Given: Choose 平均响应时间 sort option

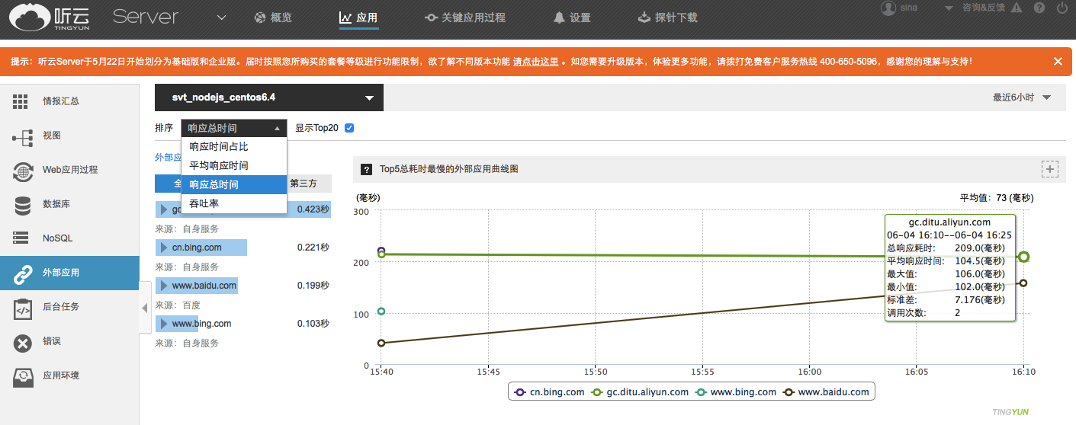Looking at the screenshot, I should click(x=233, y=165).
